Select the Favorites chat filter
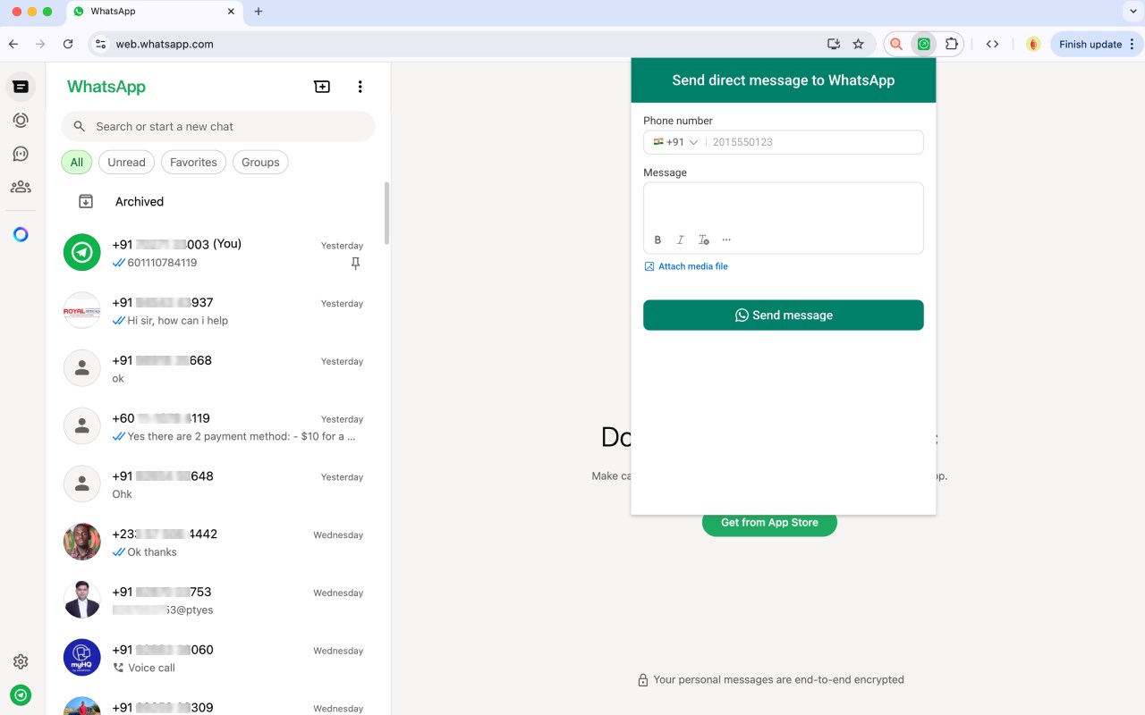Image resolution: width=1145 pixels, height=715 pixels. [193, 162]
